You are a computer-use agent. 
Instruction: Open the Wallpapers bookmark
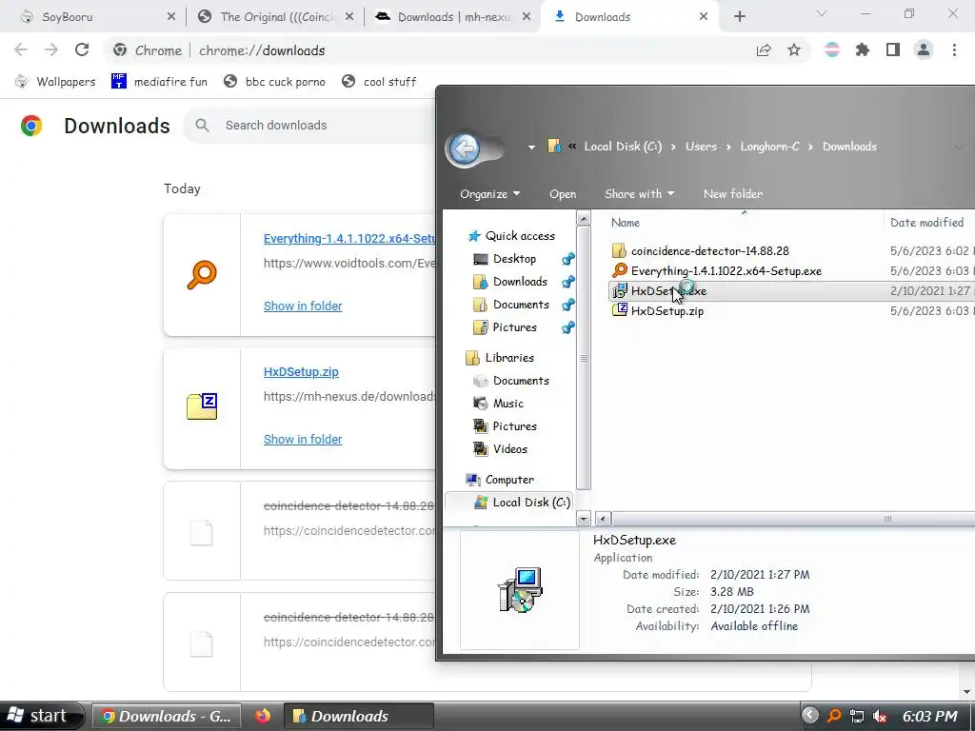coord(54,82)
